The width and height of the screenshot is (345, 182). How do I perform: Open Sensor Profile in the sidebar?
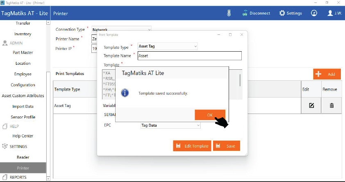coord(23,117)
